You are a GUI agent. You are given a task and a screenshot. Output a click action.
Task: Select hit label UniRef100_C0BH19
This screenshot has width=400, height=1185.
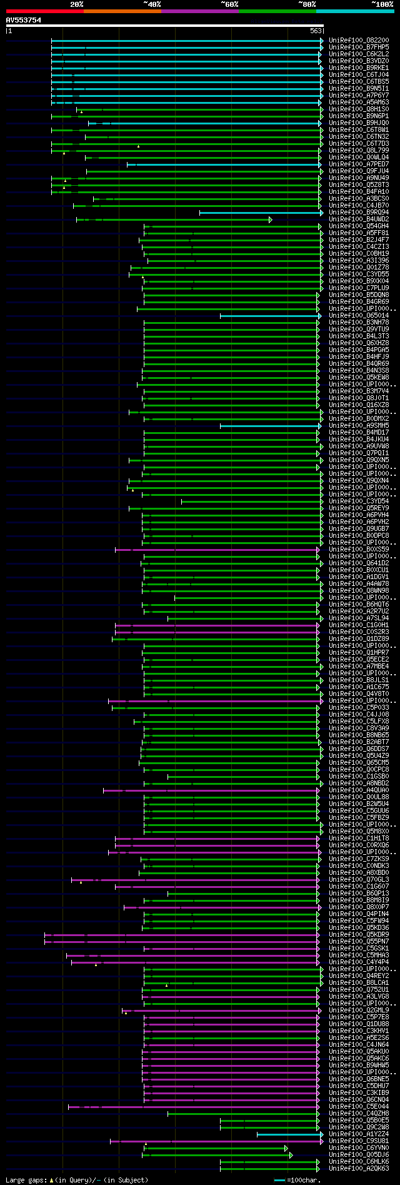pyautogui.click(x=359, y=254)
